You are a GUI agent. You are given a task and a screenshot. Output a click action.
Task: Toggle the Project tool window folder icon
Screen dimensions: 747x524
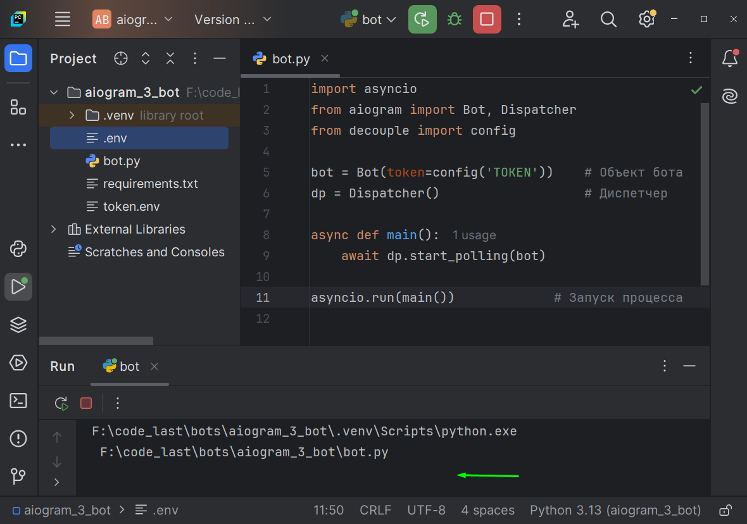pos(18,59)
